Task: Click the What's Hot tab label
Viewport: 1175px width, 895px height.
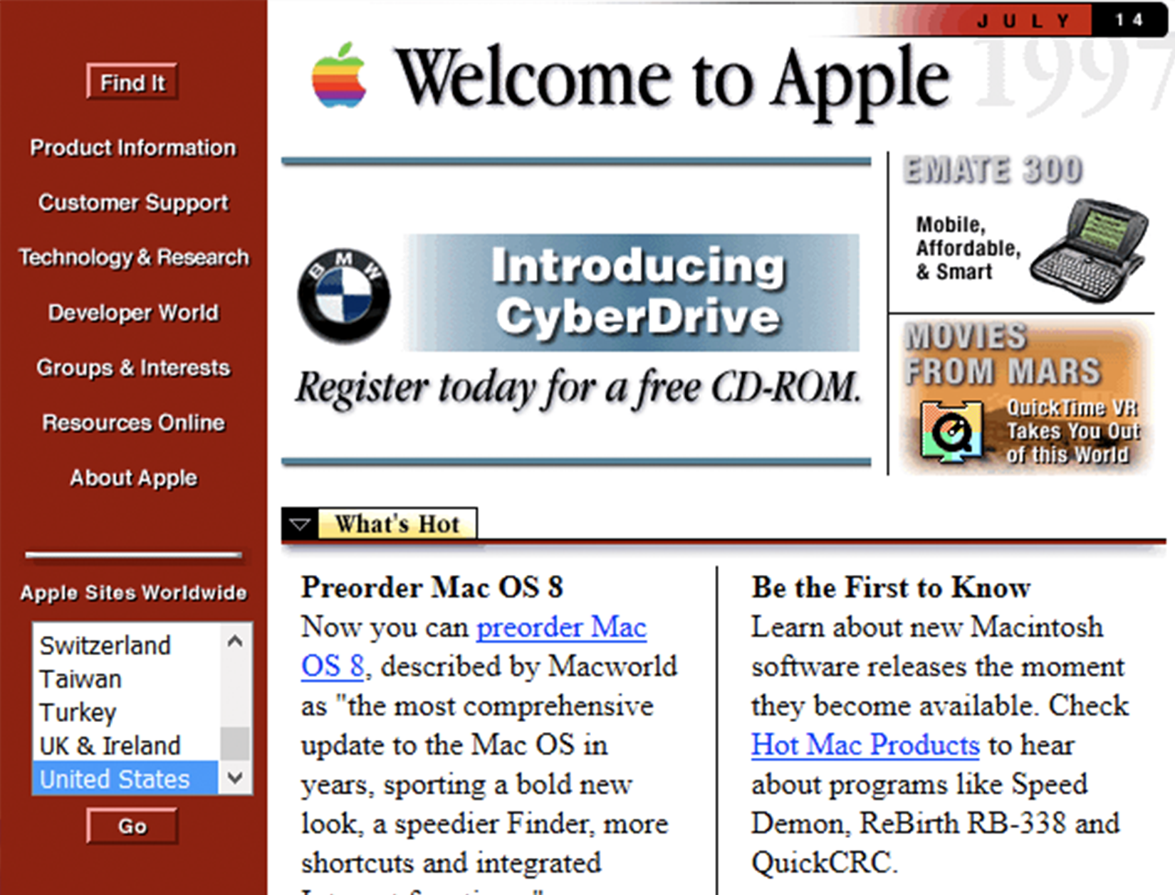Action: 397,524
